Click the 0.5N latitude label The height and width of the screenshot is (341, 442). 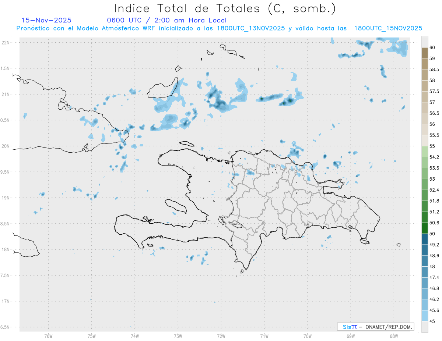[x=5, y=120]
